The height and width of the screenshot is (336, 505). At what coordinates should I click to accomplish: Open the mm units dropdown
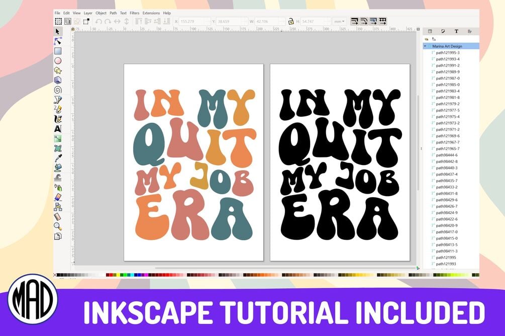pyautogui.click(x=339, y=21)
